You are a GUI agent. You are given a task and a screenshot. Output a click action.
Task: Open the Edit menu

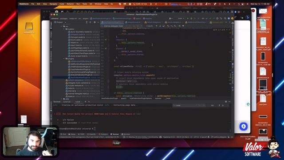(39, 4)
